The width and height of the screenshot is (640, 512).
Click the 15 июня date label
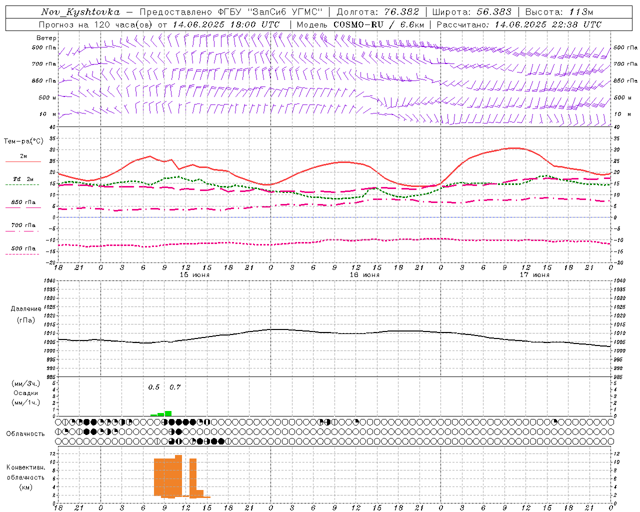click(194, 275)
